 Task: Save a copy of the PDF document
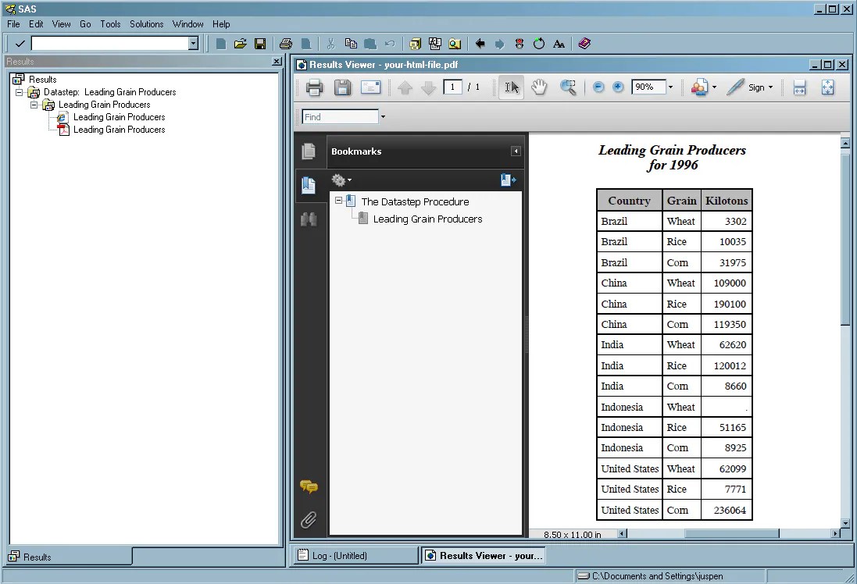coord(342,87)
